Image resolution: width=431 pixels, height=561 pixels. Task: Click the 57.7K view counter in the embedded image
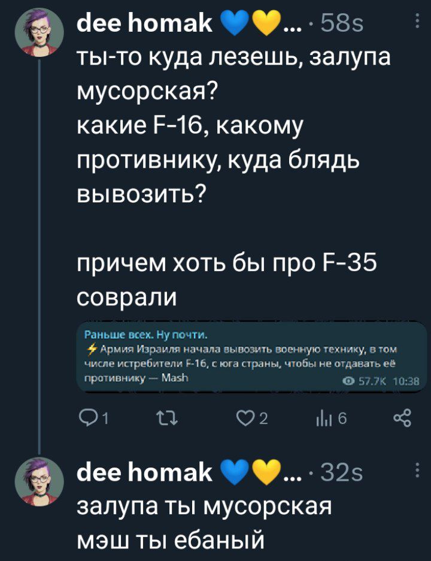(361, 378)
